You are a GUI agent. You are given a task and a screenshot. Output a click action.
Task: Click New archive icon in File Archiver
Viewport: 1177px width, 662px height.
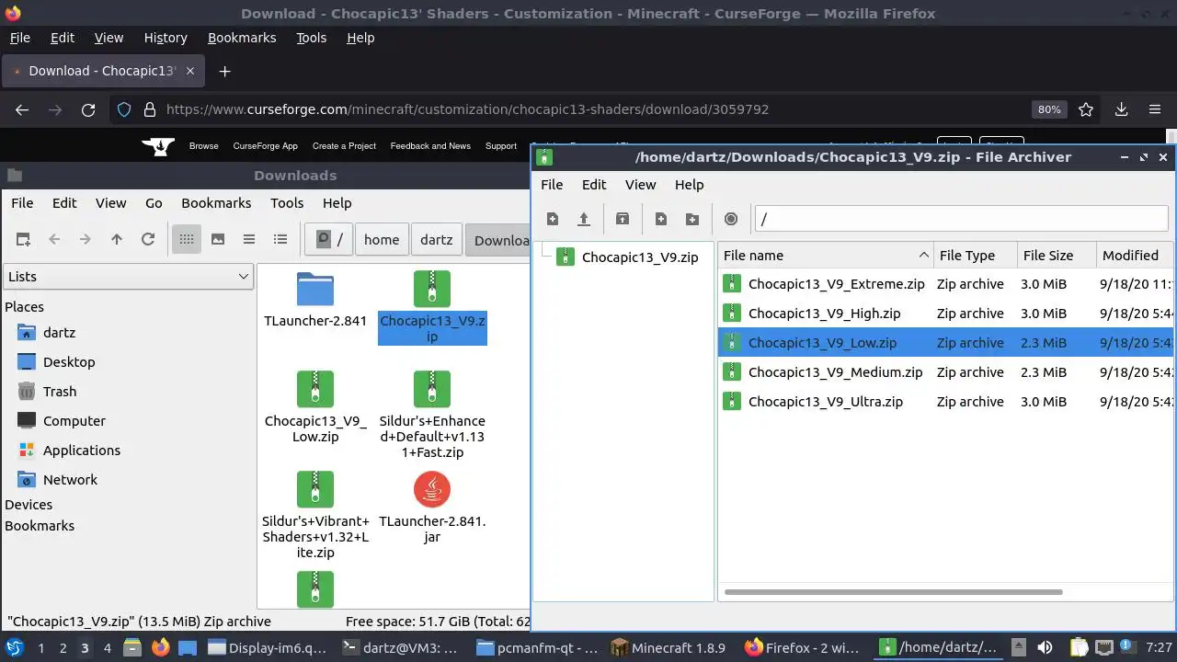553,219
